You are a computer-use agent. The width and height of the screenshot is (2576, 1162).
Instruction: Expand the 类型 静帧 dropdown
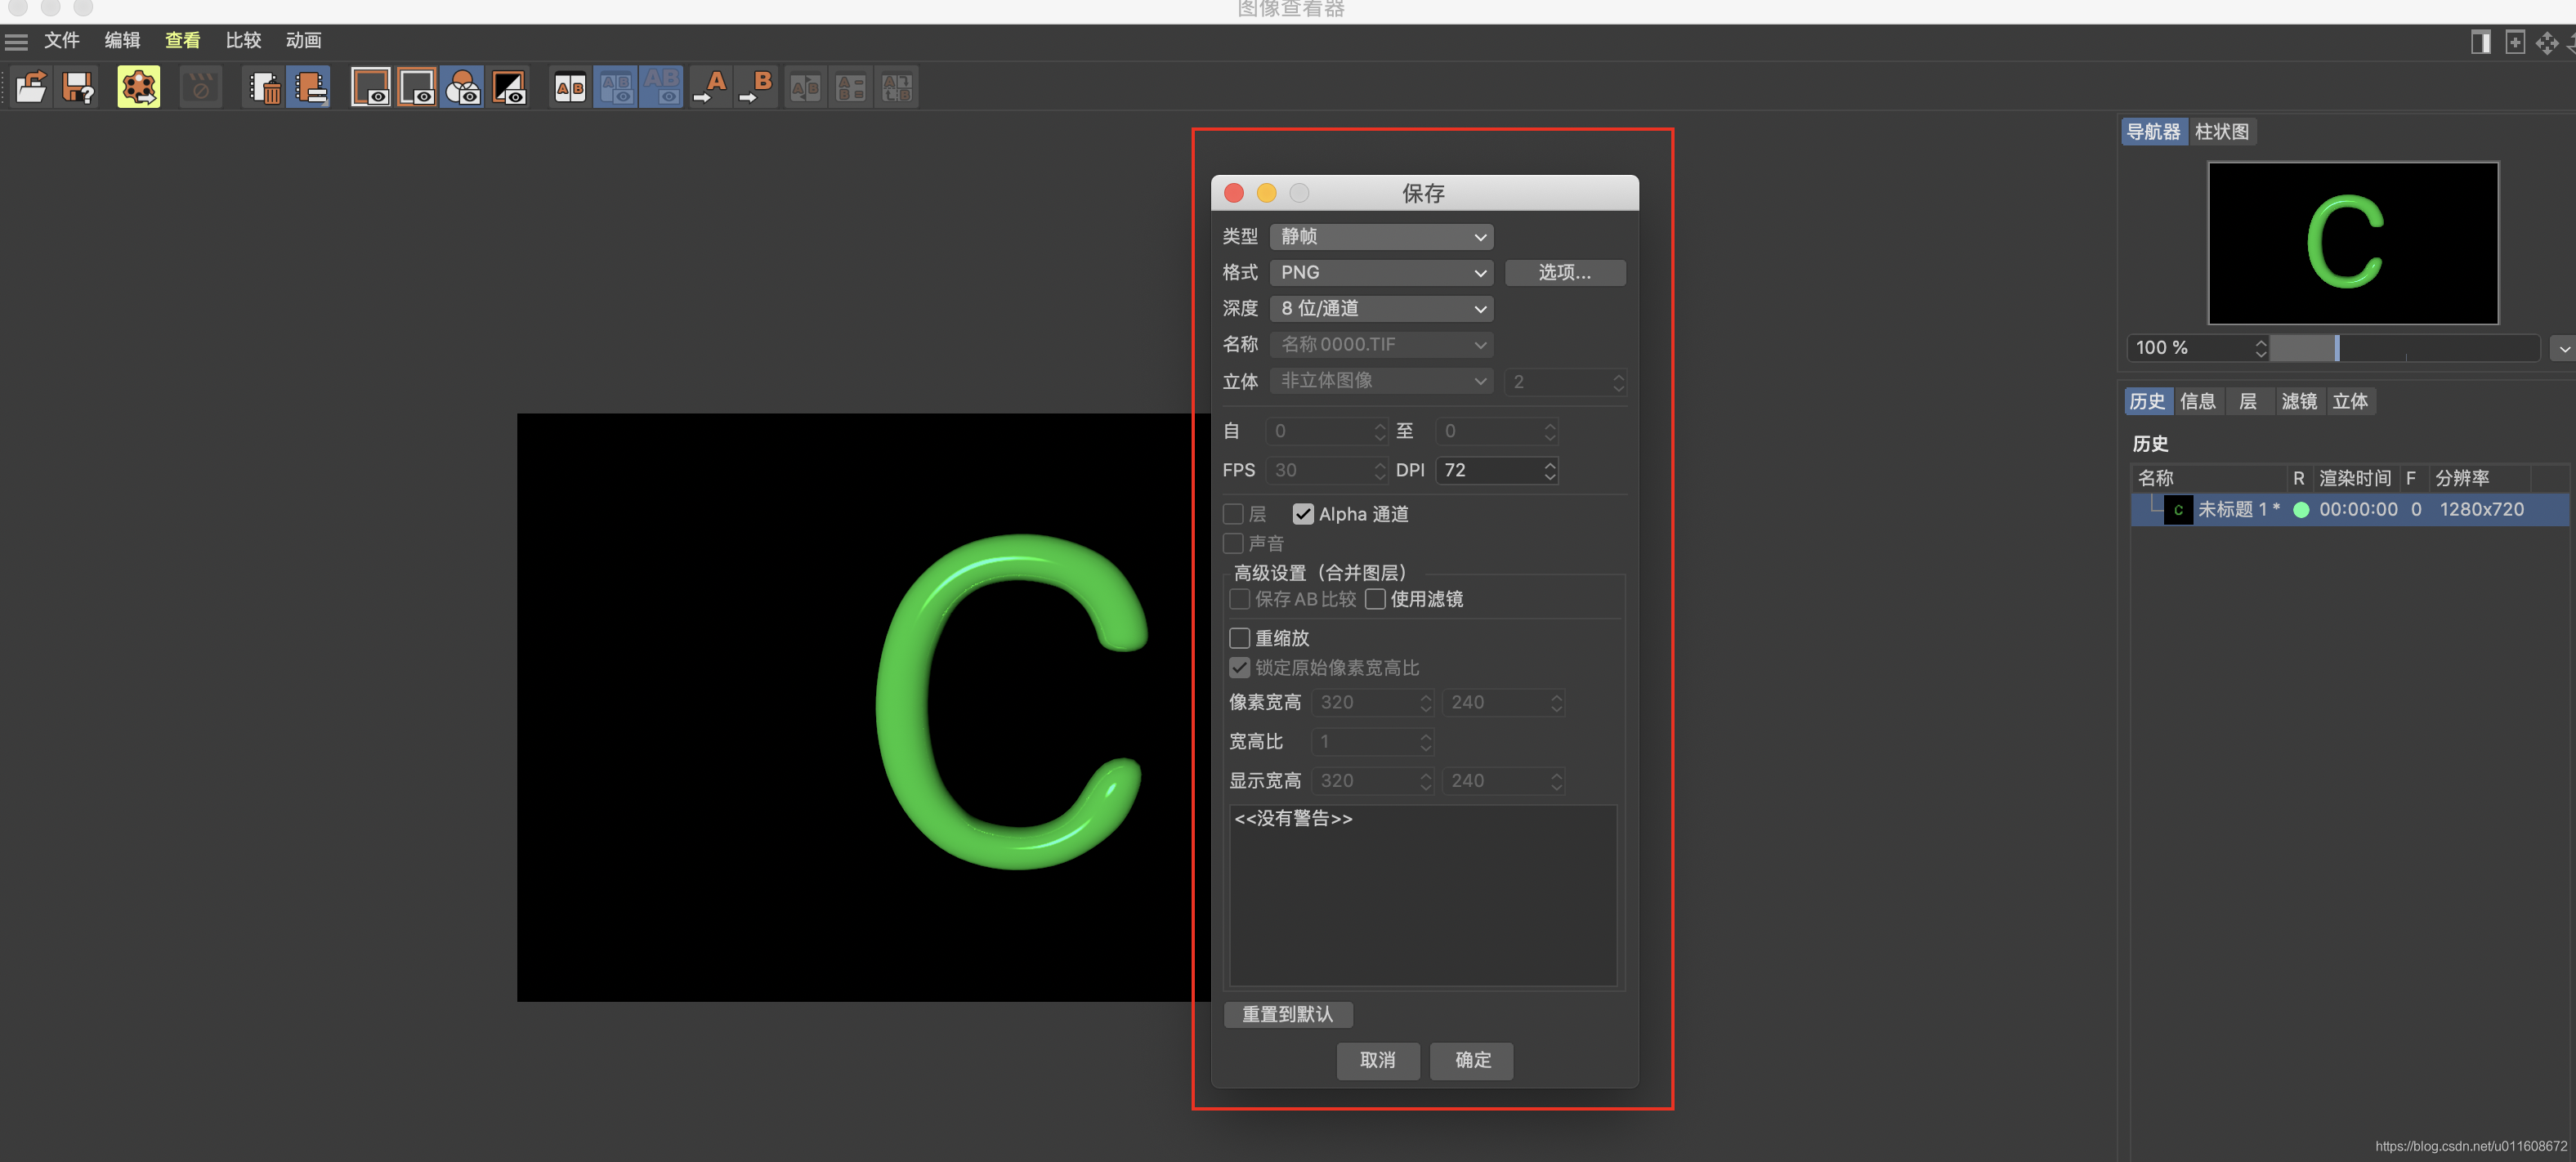tap(1381, 237)
